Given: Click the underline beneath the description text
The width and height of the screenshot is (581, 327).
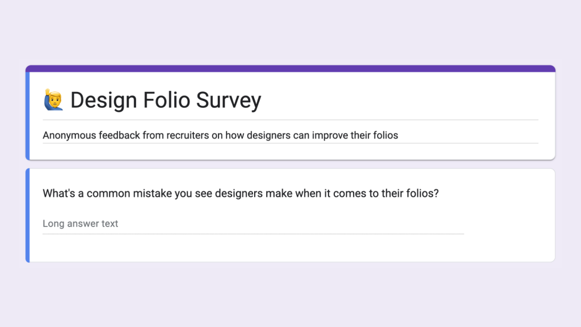Looking at the screenshot, I should coord(290,145).
